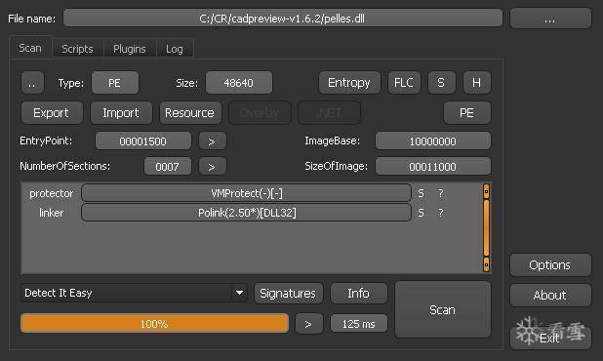Click the 100% progress bar
Screen dimensions: 603x361
(x=154, y=323)
